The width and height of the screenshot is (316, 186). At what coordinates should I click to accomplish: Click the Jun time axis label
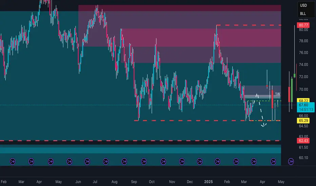78,182
